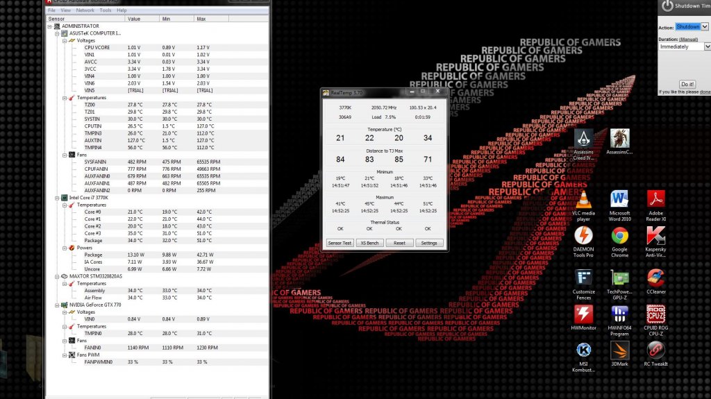Collapse the ASUSTeK Voltages group
Image resolution: width=711 pixels, height=399 pixels.
click(65, 41)
